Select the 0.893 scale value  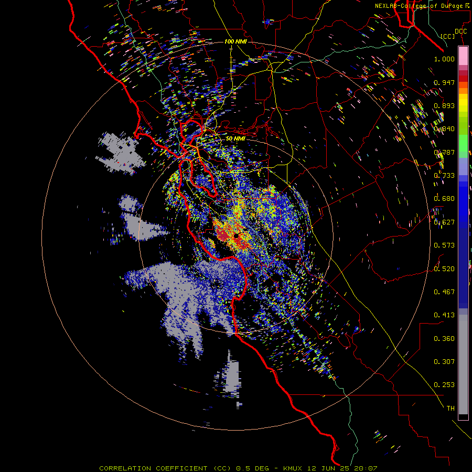(x=444, y=105)
